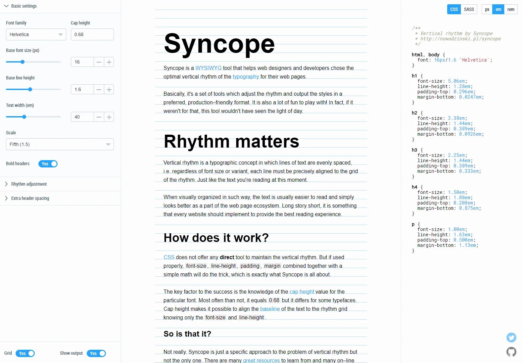Click the 'So is that it?' heading
Viewport: 523px width, 363px height.
point(187,334)
